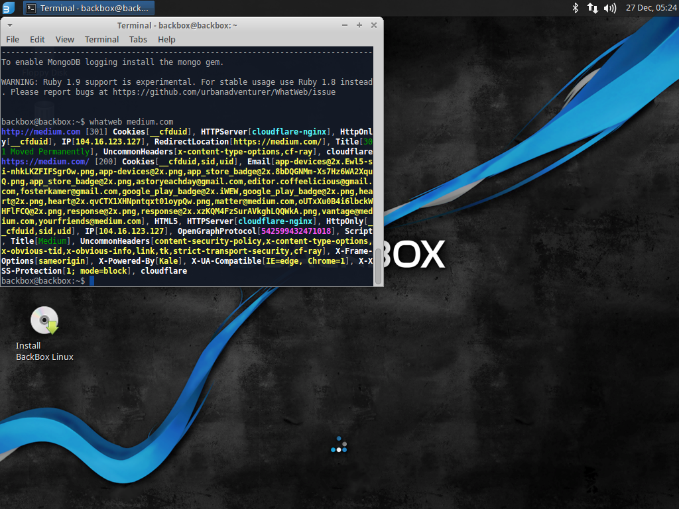Open the File menu
The width and height of the screenshot is (679, 509).
(x=13, y=39)
